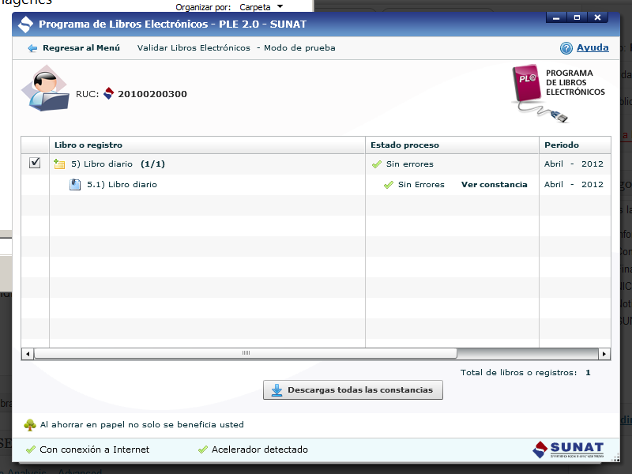Expand the 5) Libro diario folder icon
Screen dimensions: 632x474
[59, 164]
